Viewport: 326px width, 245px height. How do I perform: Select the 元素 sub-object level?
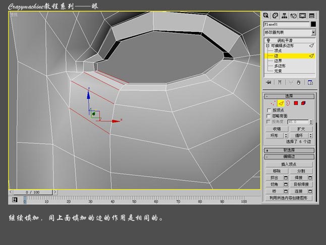[x=278, y=71]
